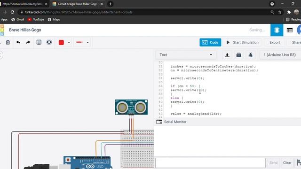Click the serial monitor input field
The image size is (301, 169).
(x=210, y=163)
